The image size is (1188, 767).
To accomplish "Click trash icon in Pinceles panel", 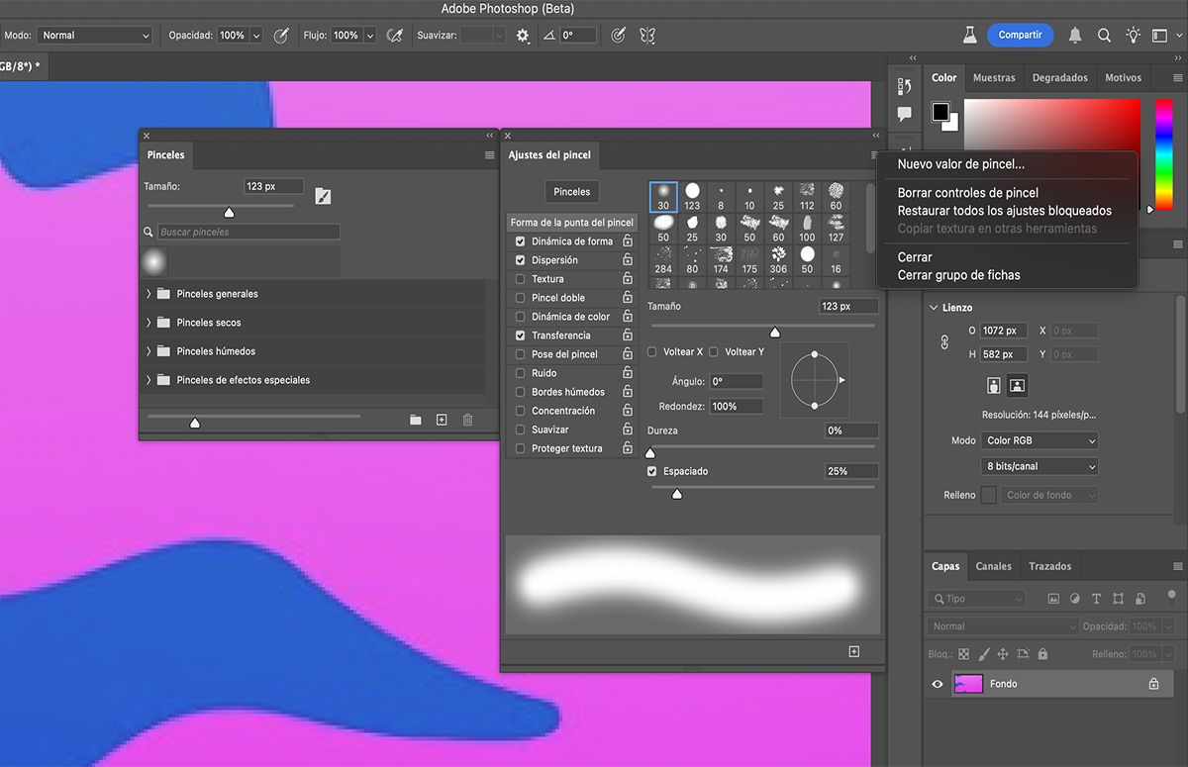I will click(467, 420).
